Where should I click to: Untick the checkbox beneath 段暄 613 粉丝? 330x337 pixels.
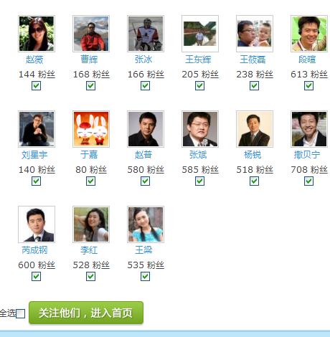[309, 85]
